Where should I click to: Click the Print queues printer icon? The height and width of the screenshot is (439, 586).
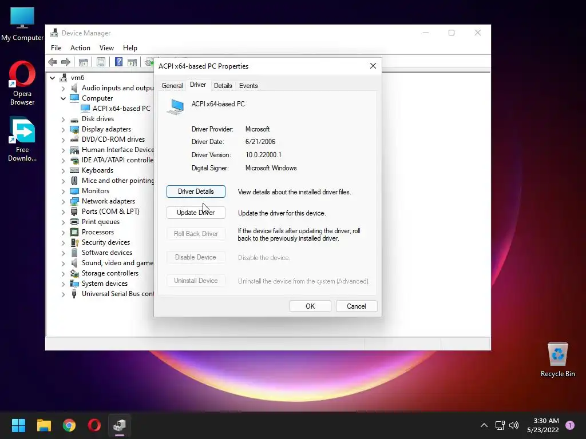[74, 222]
